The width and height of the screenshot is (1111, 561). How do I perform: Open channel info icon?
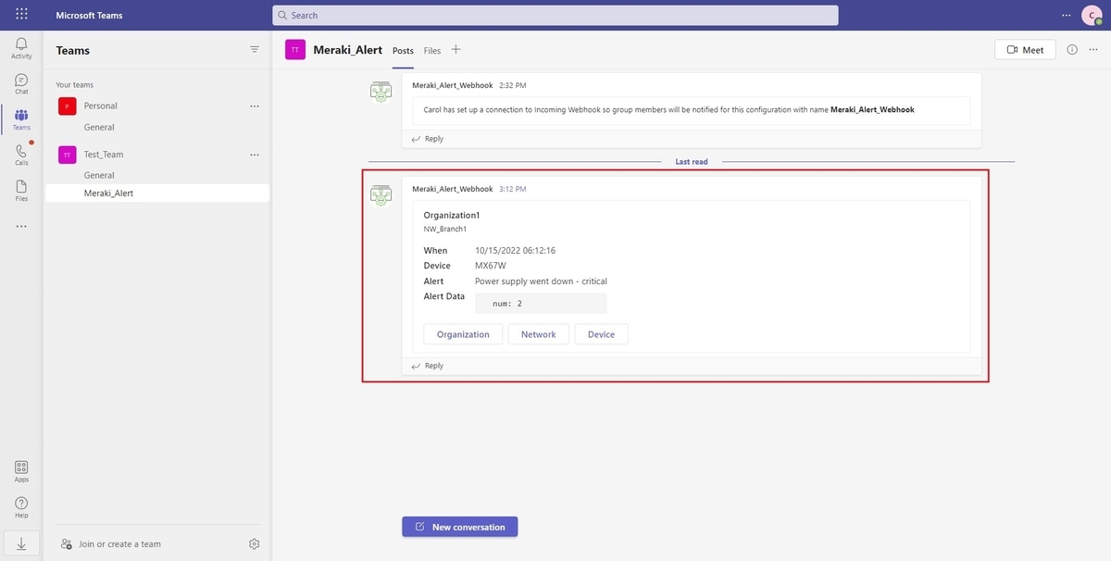[1072, 50]
